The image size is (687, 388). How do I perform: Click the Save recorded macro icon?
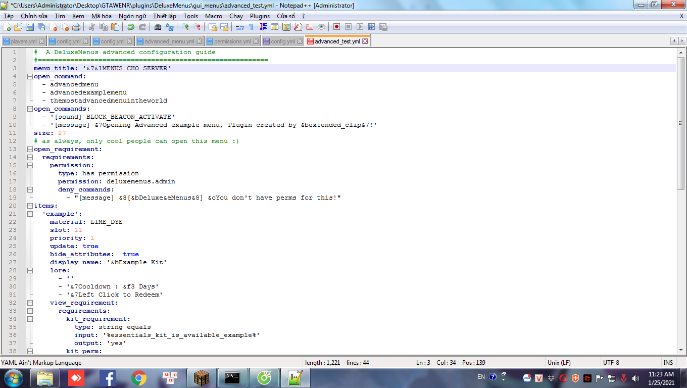(x=383, y=27)
